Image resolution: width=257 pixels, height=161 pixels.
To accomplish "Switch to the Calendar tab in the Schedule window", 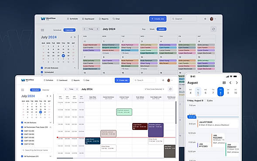I will pyautogui.click(x=46, y=90).
